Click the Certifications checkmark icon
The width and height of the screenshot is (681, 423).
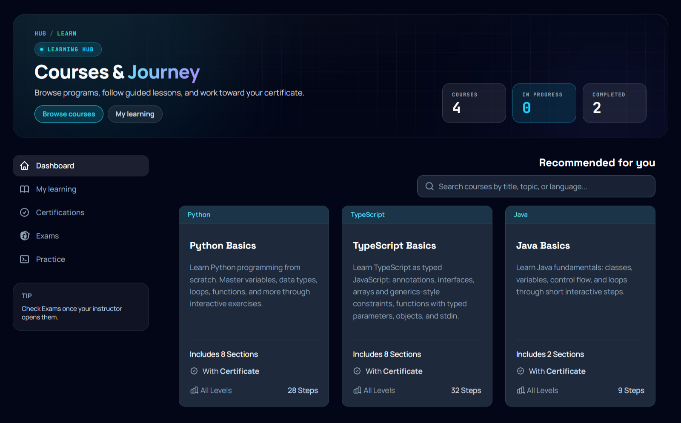[x=25, y=212]
